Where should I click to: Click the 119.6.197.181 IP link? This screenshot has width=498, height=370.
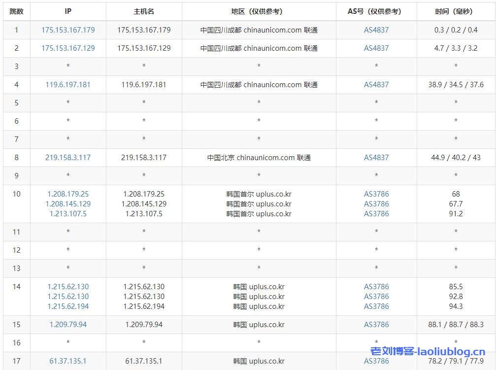point(68,85)
